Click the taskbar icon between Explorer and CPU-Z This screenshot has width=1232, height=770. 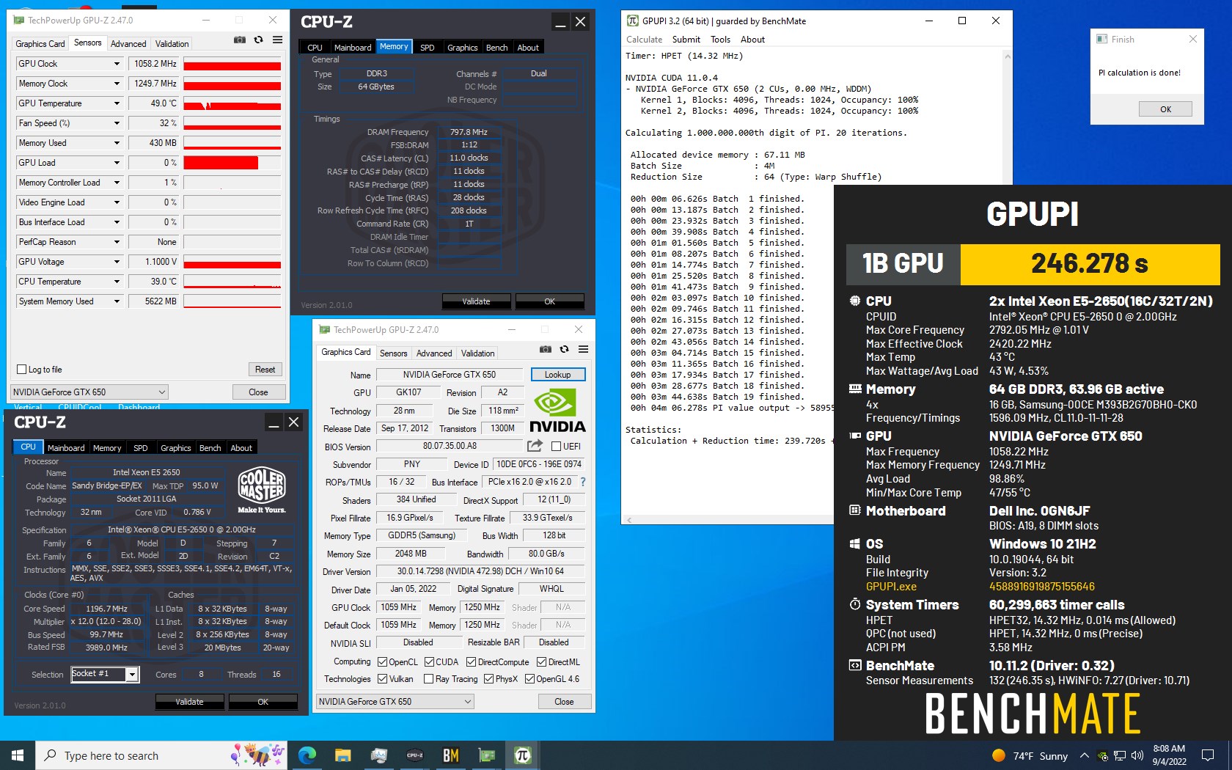378,755
